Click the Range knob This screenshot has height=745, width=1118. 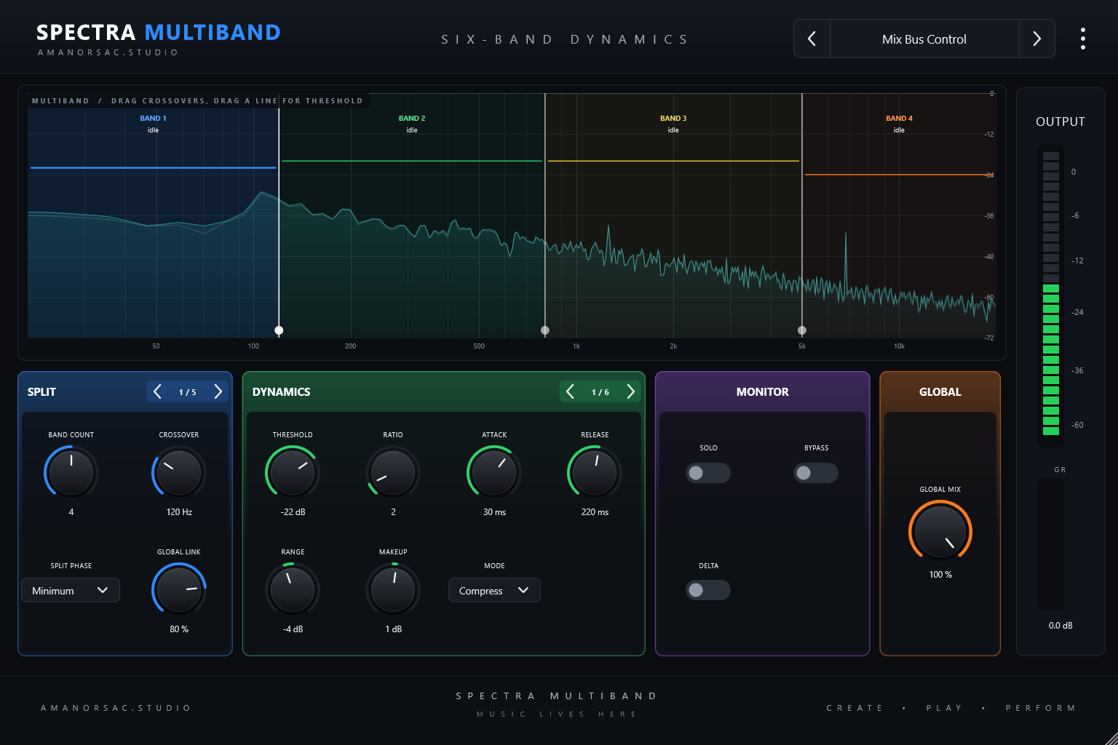[293, 589]
